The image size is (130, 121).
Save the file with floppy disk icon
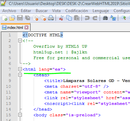(x=20, y=18)
